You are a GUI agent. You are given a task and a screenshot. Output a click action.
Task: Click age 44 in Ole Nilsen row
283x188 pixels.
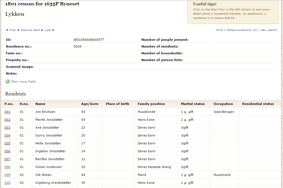pyautogui.click(x=83, y=175)
